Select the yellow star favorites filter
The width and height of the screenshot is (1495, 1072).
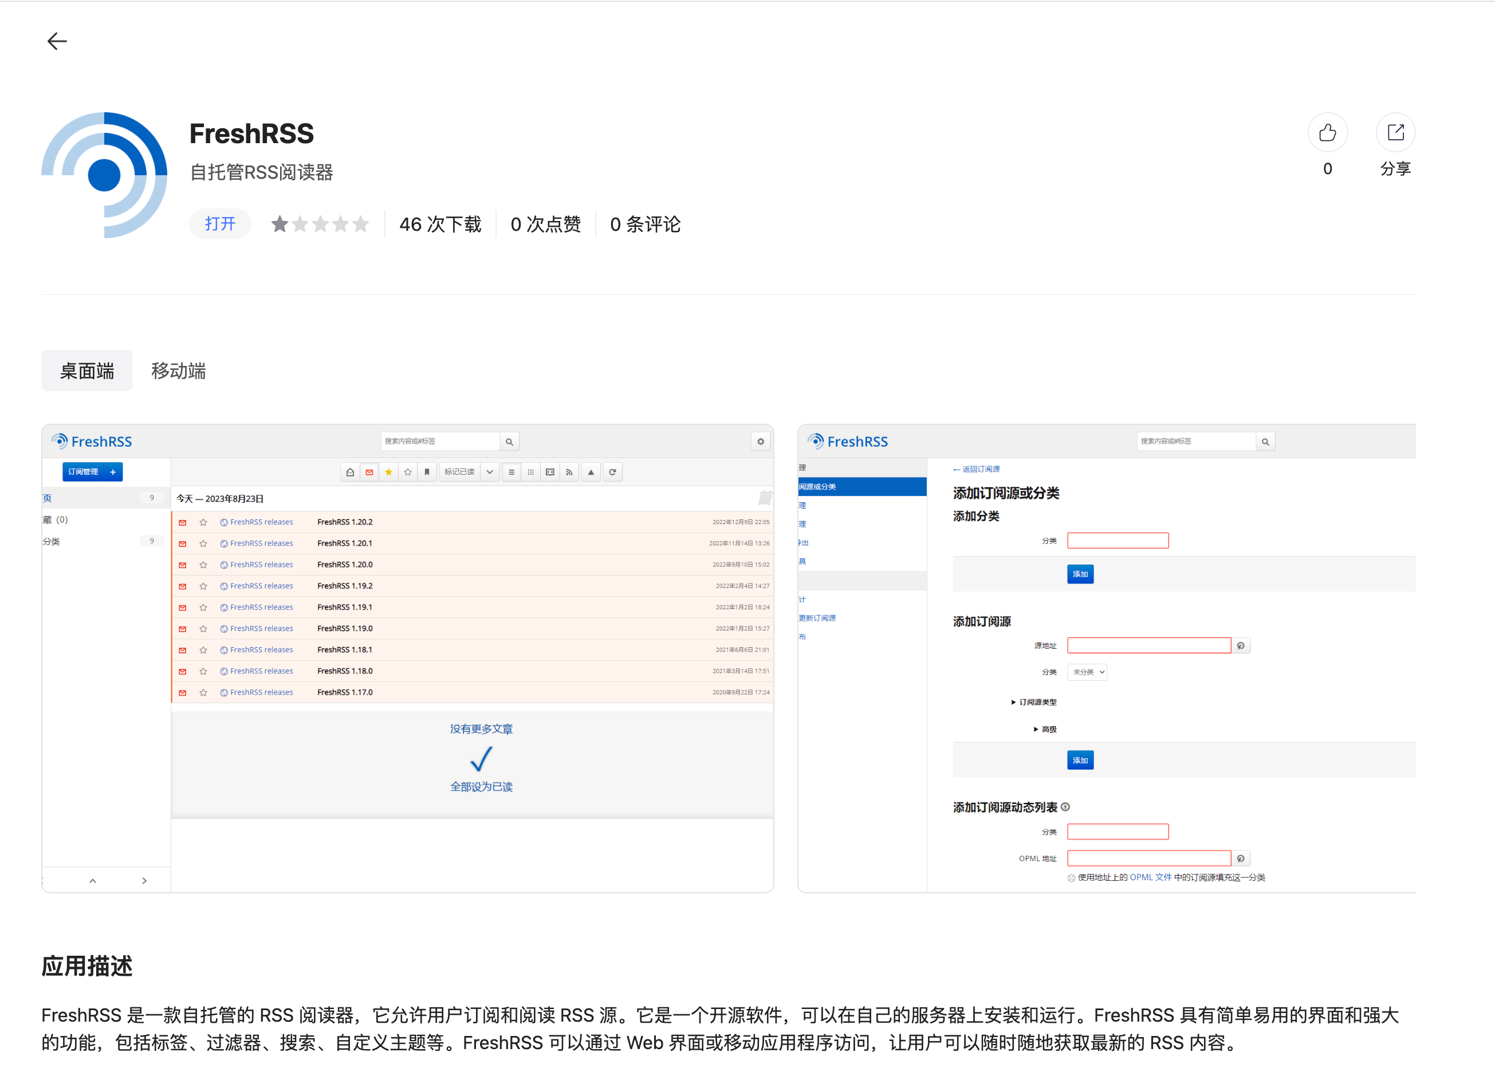[x=388, y=472]
